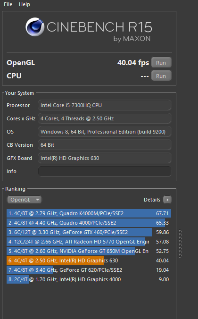Click the Cinebench sphere logo icon
Screen dimensions: 198x319
pos(35,27)
